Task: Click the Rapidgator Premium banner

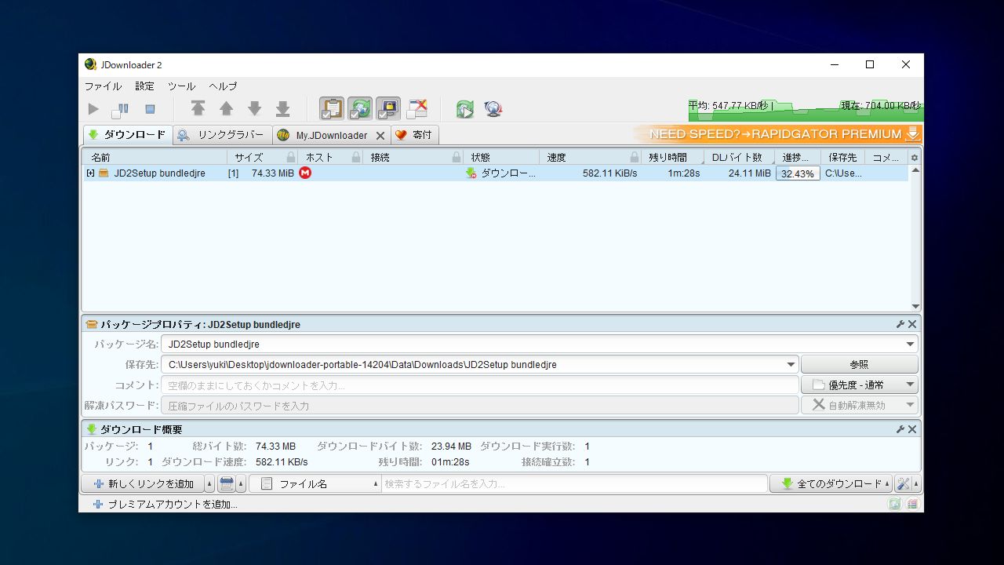Action: tap(777, 134)
